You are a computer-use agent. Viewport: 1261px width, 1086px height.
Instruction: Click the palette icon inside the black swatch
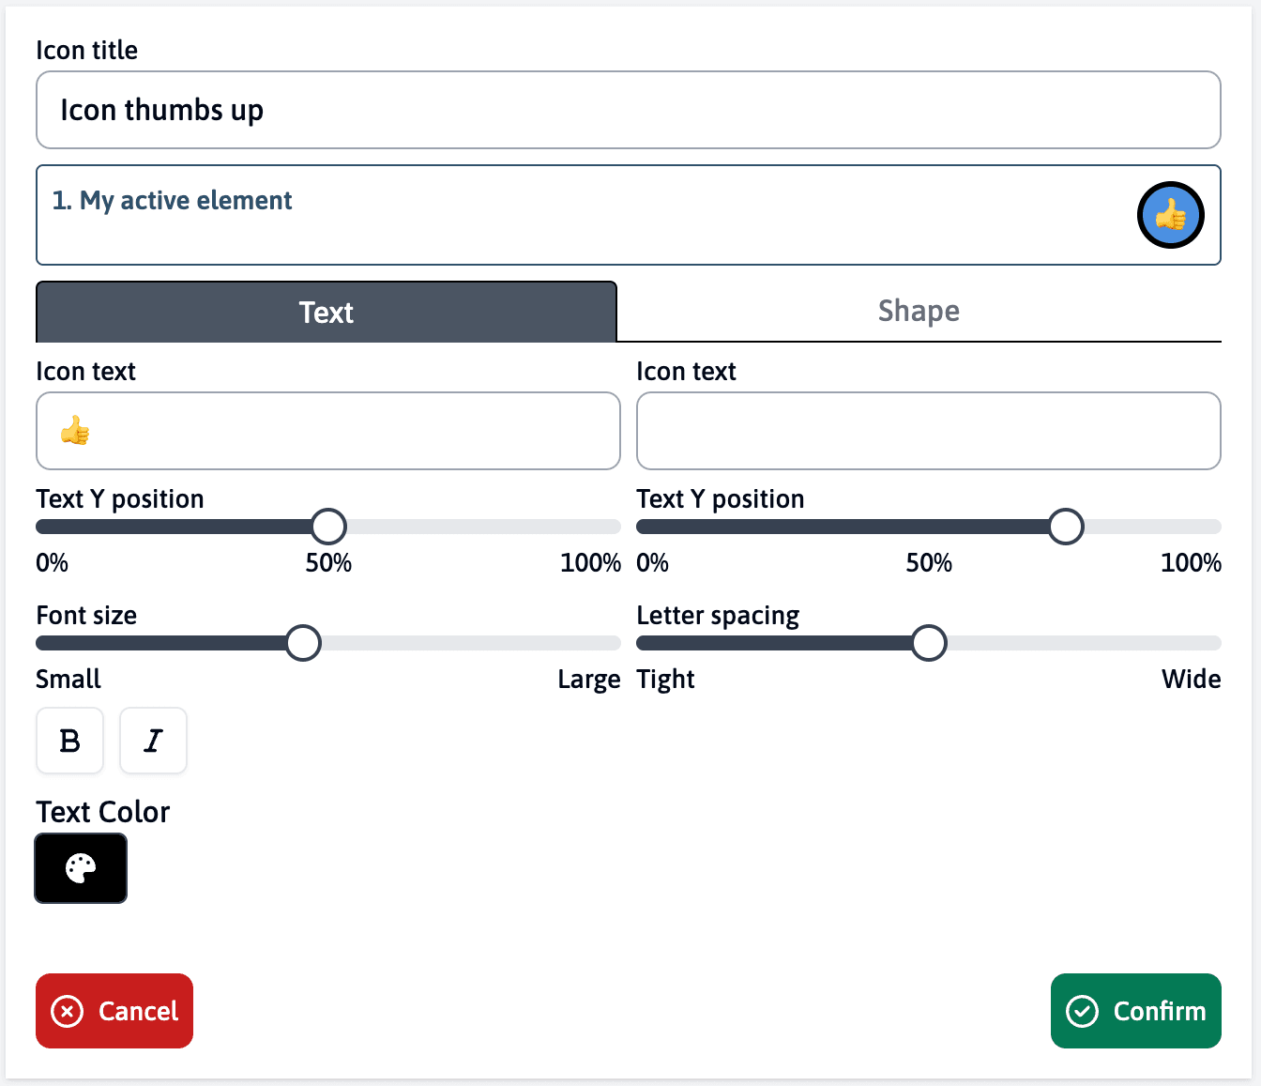(81, 868)
